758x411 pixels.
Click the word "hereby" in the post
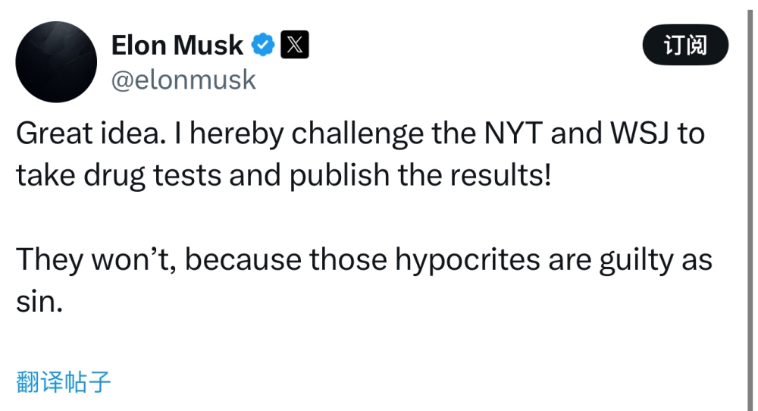point(232,135)
